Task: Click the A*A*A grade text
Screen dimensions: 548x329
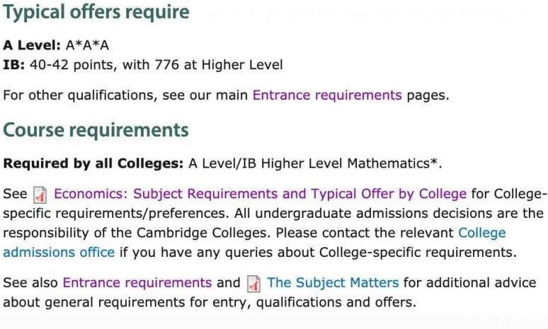Action: pos(87,45)
